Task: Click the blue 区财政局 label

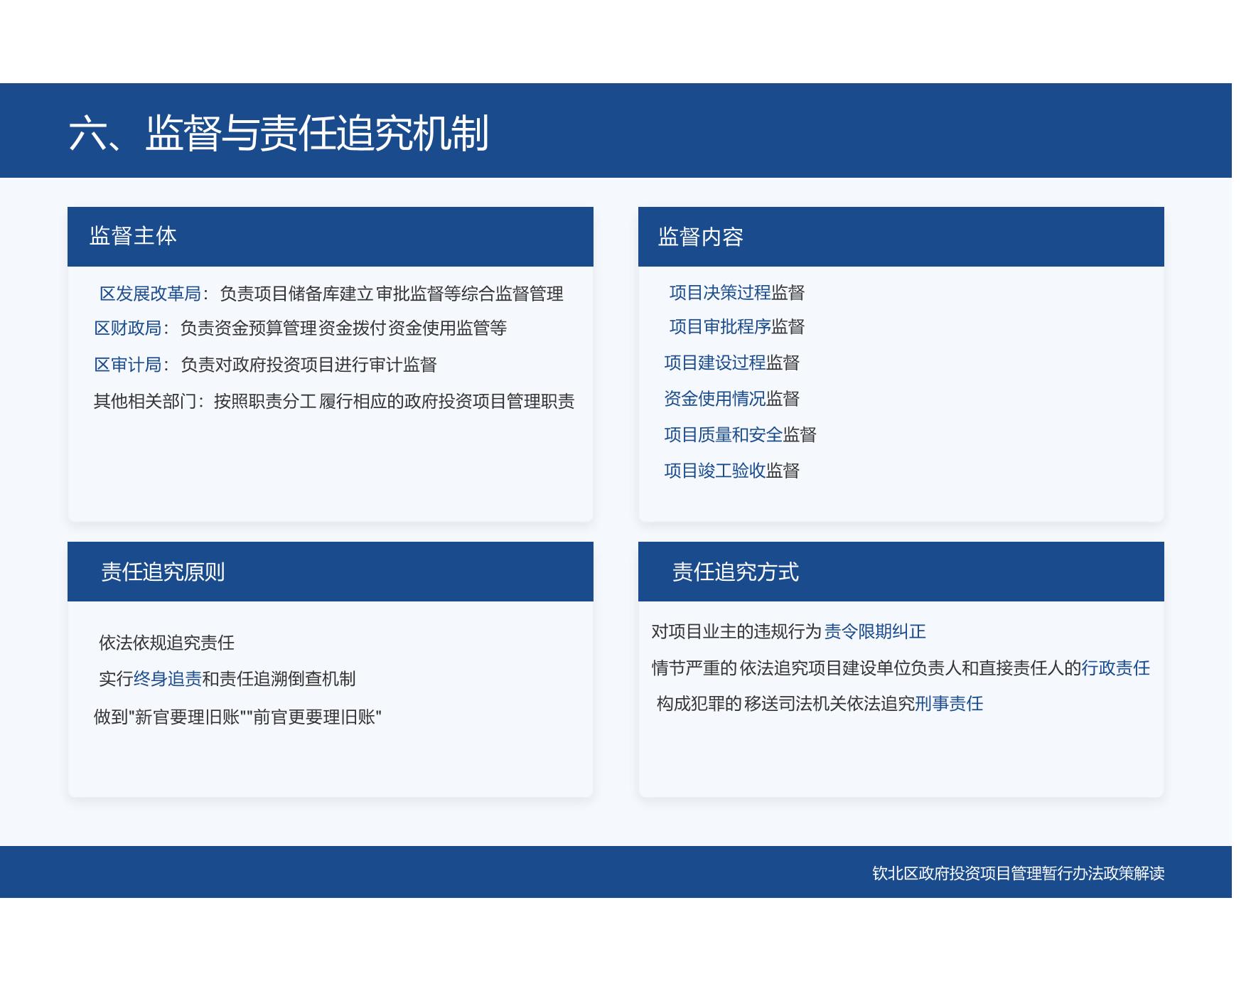Action: [128, 328]
